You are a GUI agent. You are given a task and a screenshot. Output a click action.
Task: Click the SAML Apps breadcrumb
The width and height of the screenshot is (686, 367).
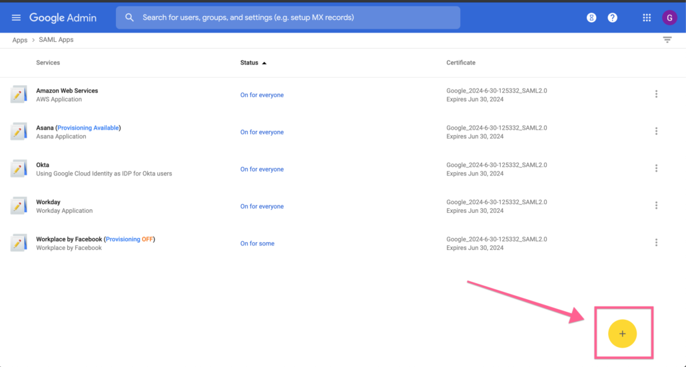[56, 40]
